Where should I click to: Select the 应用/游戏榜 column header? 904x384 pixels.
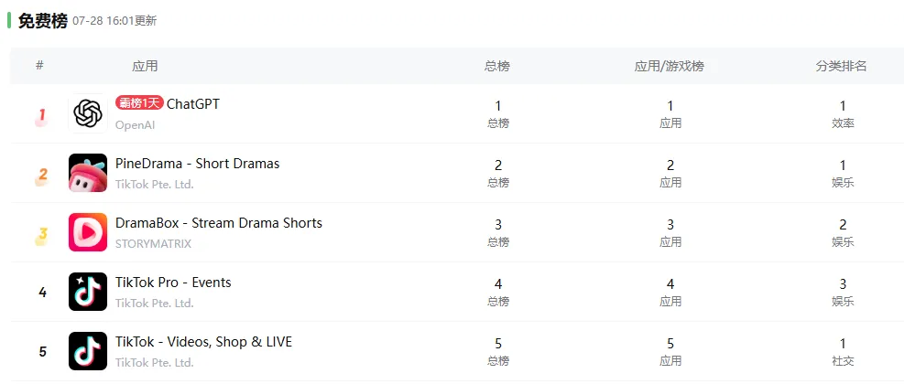[670, 66]
